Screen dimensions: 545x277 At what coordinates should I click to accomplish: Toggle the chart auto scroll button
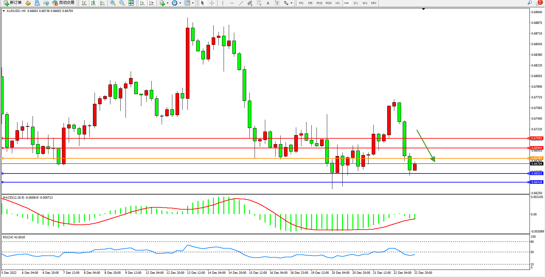point(142,3)
